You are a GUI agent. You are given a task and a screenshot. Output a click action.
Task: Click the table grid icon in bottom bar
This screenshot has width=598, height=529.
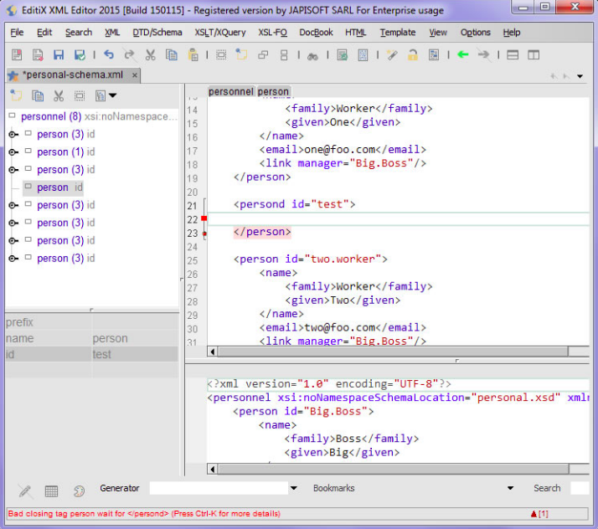pyautogui.click(x=51, y=491)
